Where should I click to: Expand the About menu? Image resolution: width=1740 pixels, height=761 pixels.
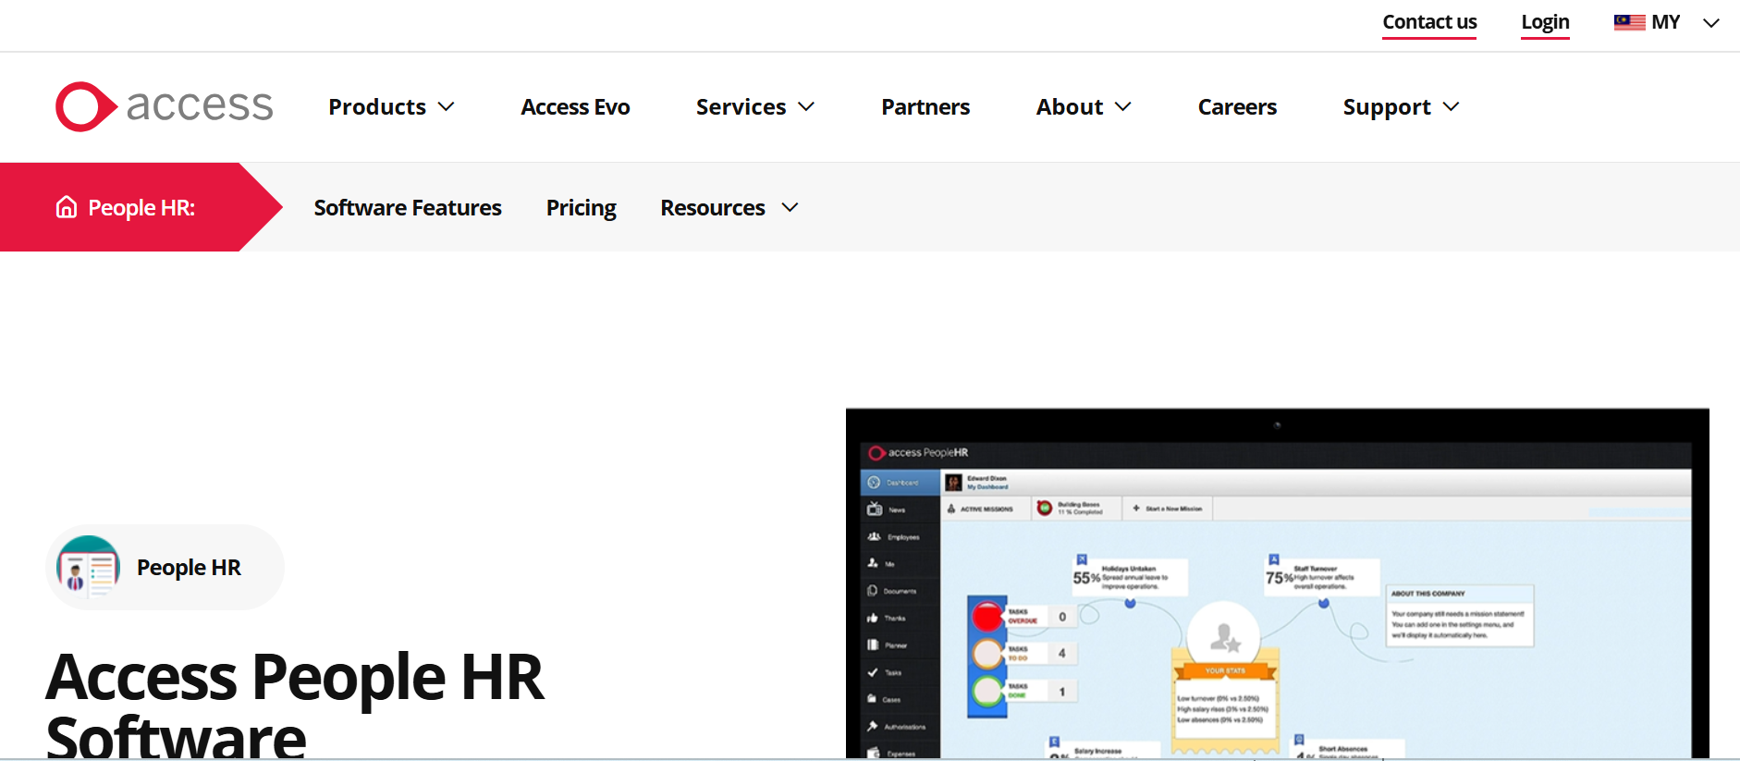(1084, 107)
